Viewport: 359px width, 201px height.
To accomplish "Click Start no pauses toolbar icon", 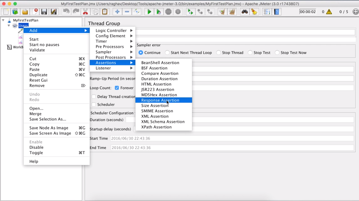I will [x=159, y=12].
